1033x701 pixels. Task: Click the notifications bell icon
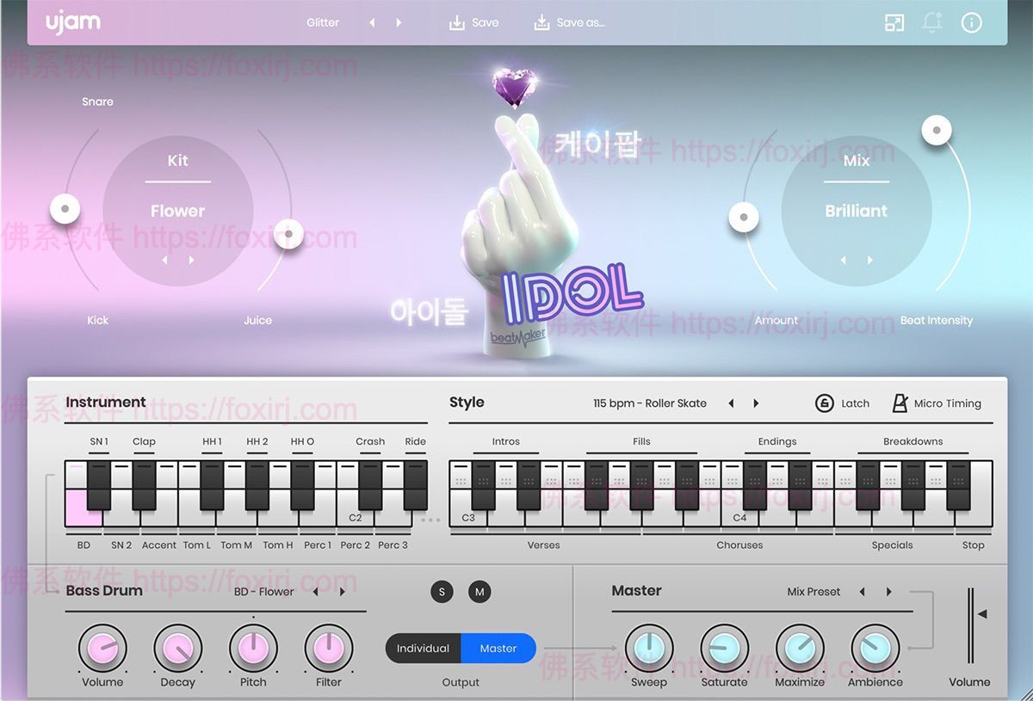933,22
